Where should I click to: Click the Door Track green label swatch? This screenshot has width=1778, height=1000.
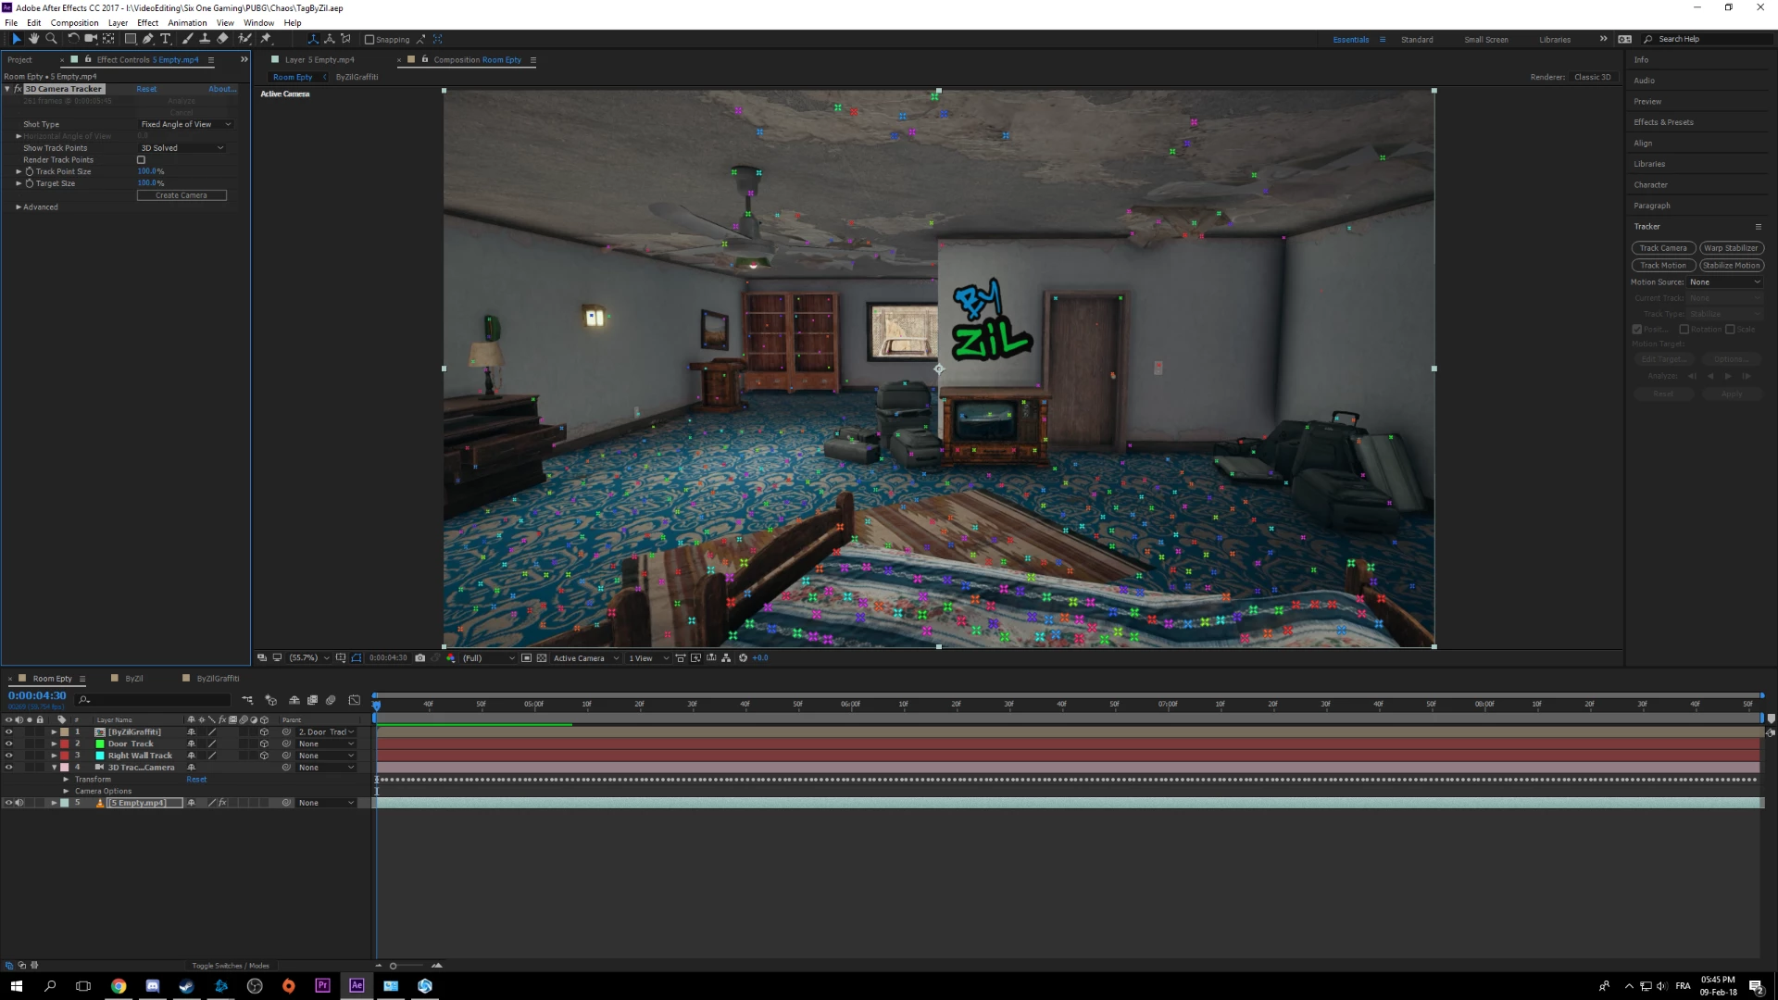[100, 744]
